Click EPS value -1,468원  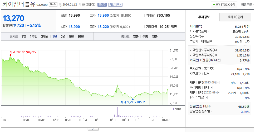coord(244,83)
